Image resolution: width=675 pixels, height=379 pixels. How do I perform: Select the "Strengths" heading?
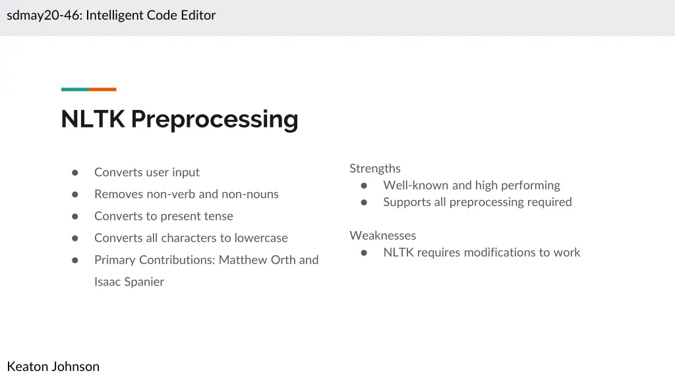375,168
